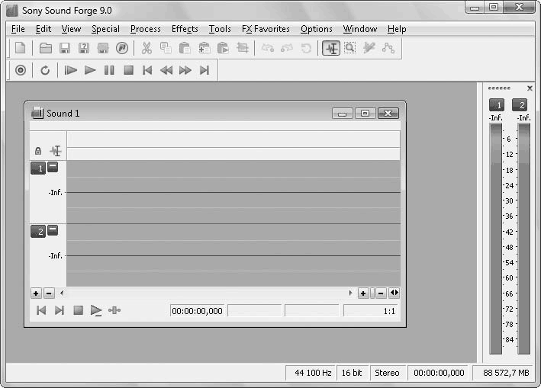Collapse channel 2 with minus button

tap(53, 230)
